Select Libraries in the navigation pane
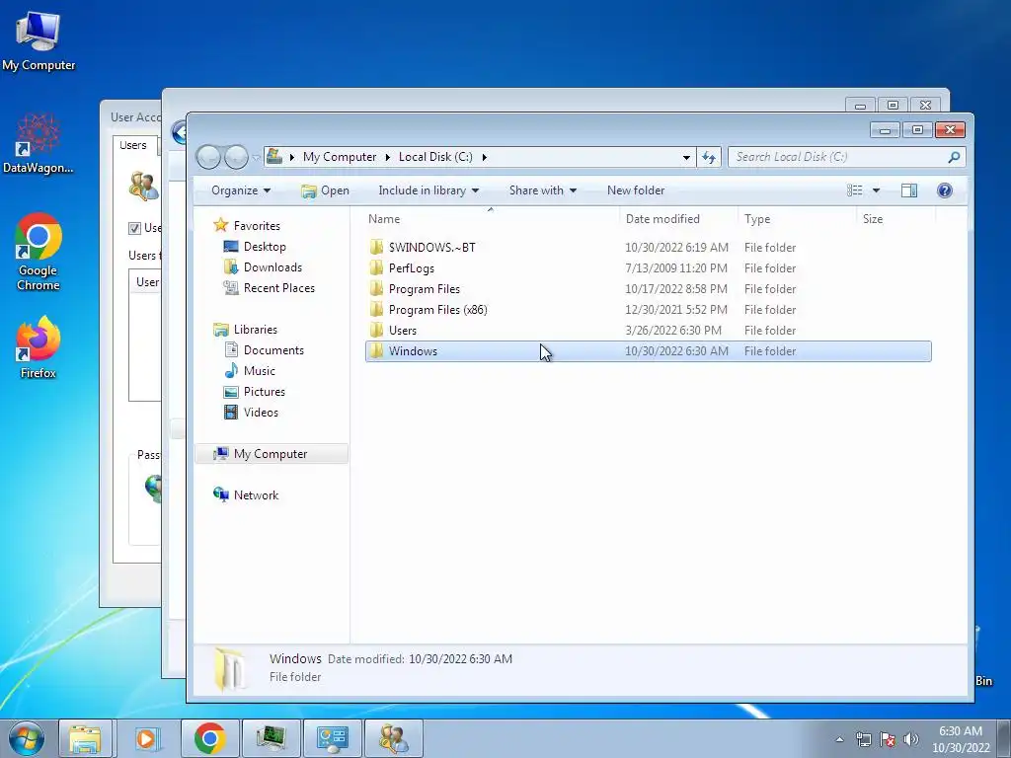This screenshot has width=1011, height=758. pyautogui.click(x=256, y=330)
